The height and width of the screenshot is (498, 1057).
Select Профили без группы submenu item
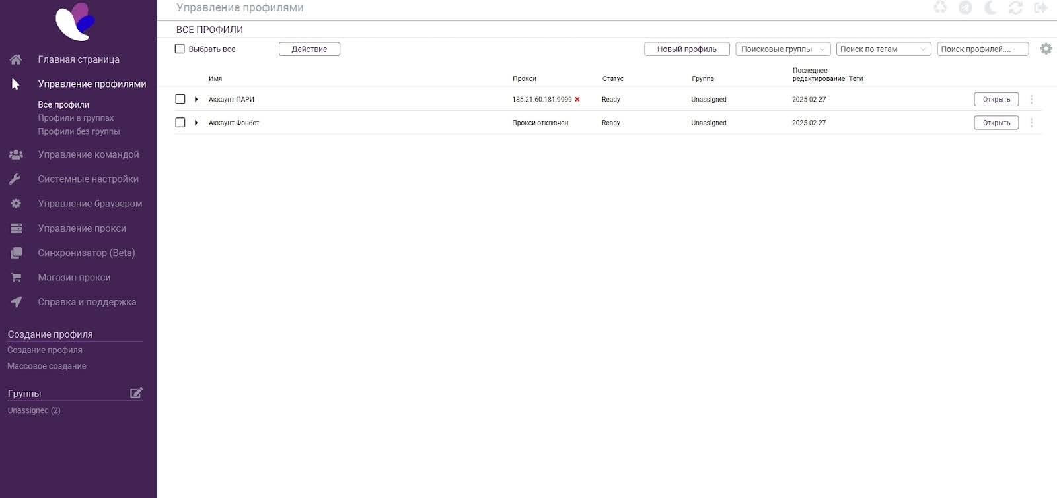click(x=79, y=131)
